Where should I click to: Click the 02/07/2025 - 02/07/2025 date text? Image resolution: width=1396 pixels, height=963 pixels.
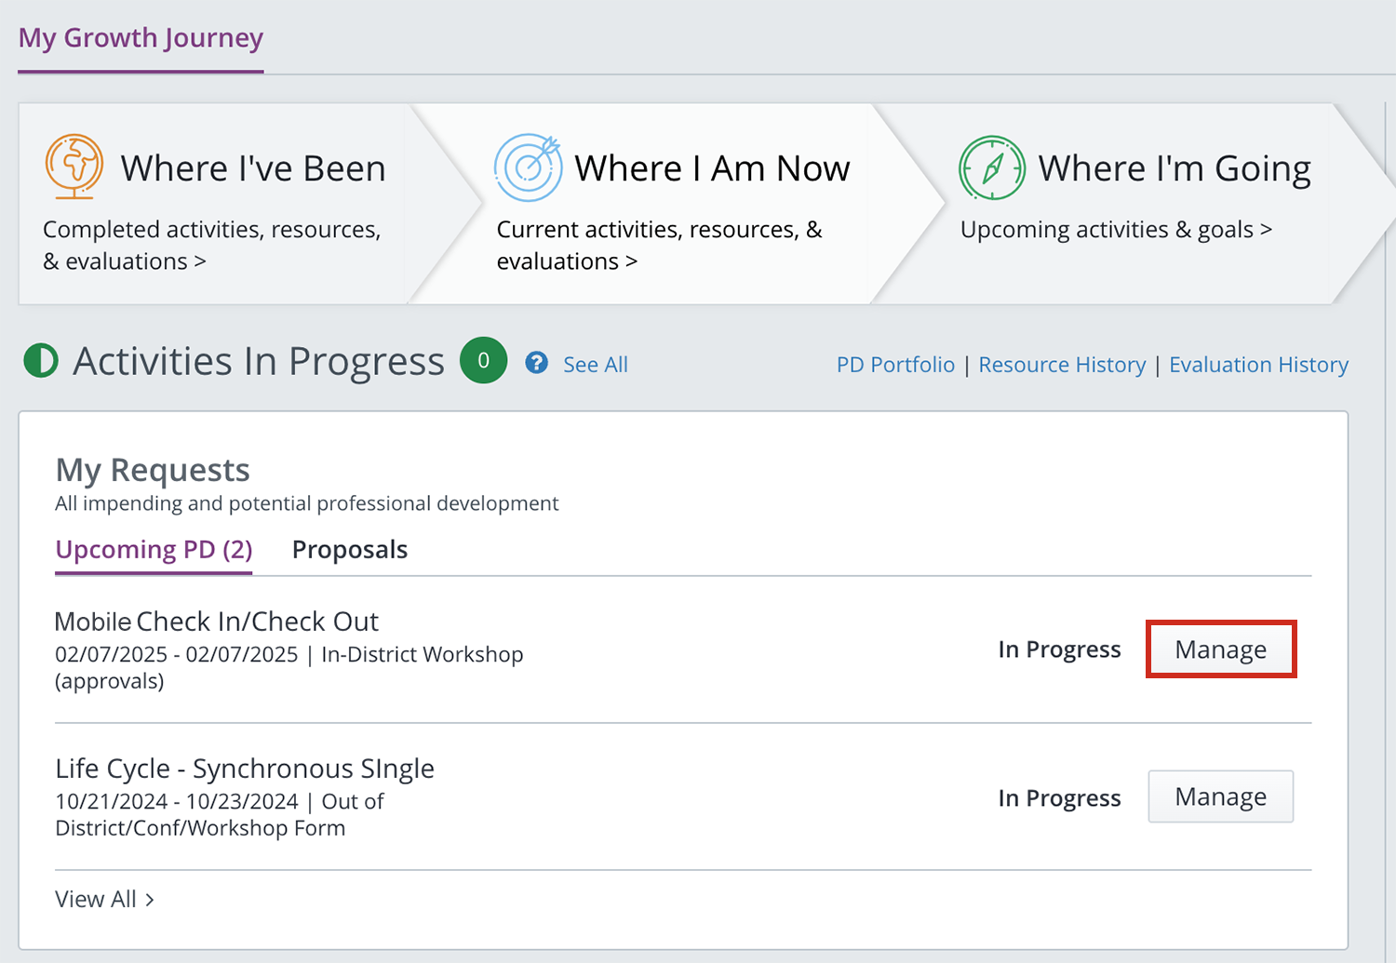[177, 654]
